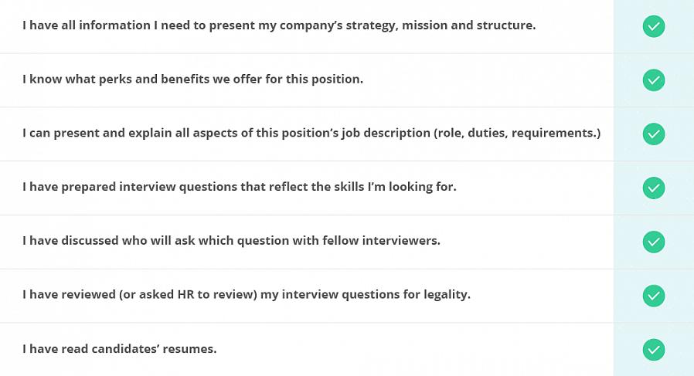The height and width of the screenshot is (376, 694).
Task: Click the check icon next to candidates' resumes
Action: [654, 350]
